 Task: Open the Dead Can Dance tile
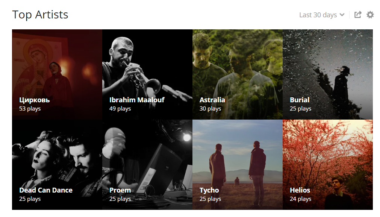tap(57, 165)
